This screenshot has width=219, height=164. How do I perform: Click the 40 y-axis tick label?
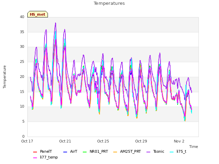point(22,17)
